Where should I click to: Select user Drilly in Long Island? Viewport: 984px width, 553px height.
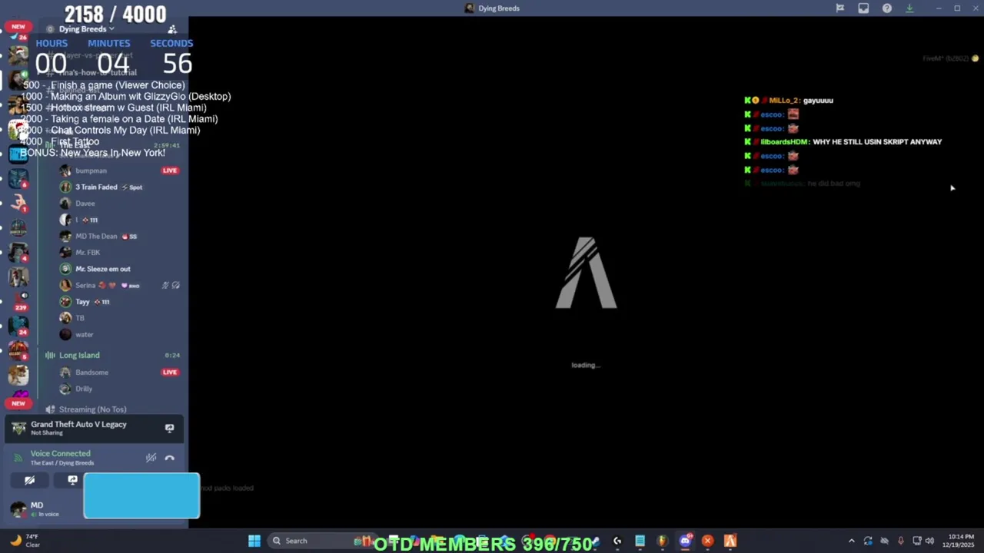84,389
